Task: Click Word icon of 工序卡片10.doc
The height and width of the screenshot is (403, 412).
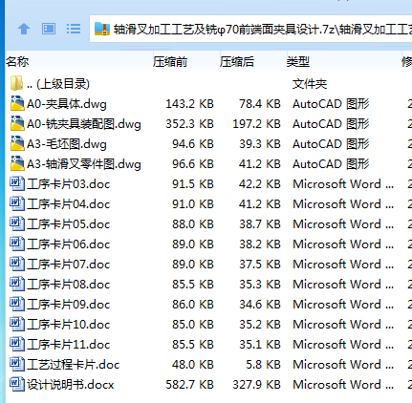Action: (x=17, y=324)
